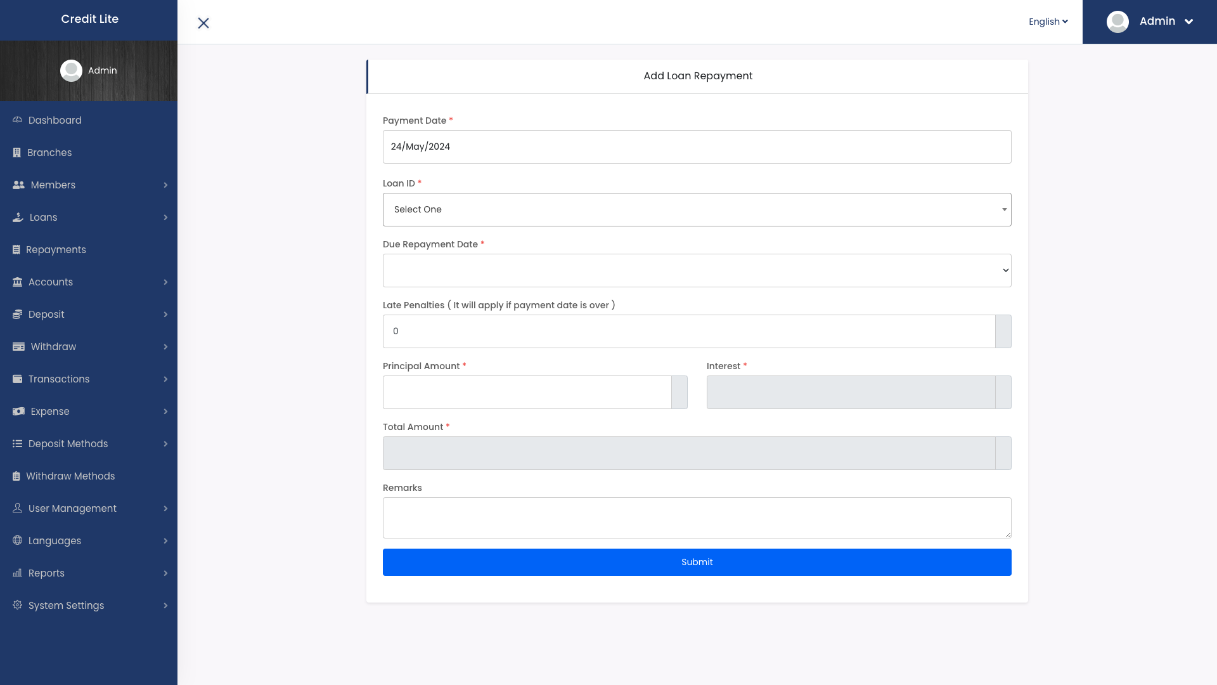Image resolution: width=1217 pixels, height=685 pixels.
Task: Open the Repayments section icon
Action: coord(17,249)
